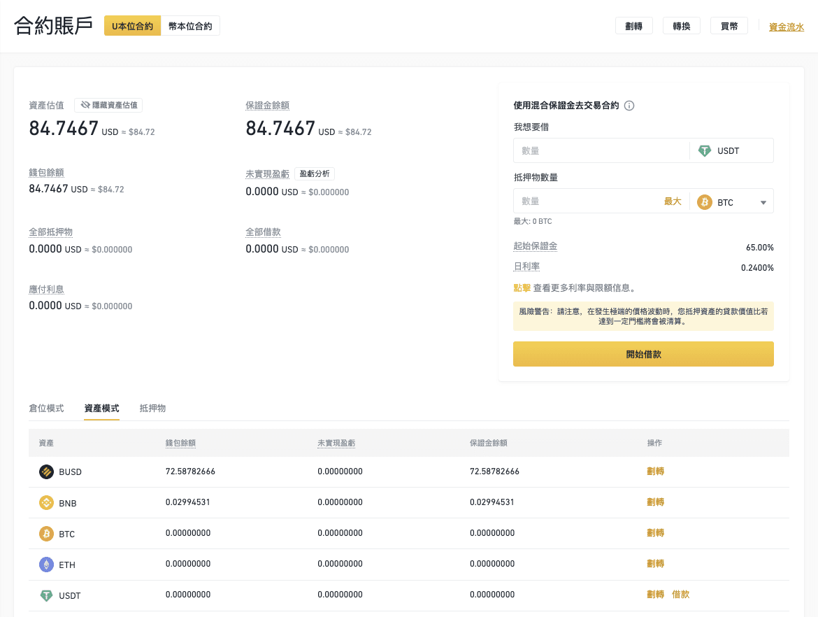Image resolution: width=818 pixels, height=617 pixels.
Task: Click the BTC coin icon in asset table
Action: click(46, 534)
